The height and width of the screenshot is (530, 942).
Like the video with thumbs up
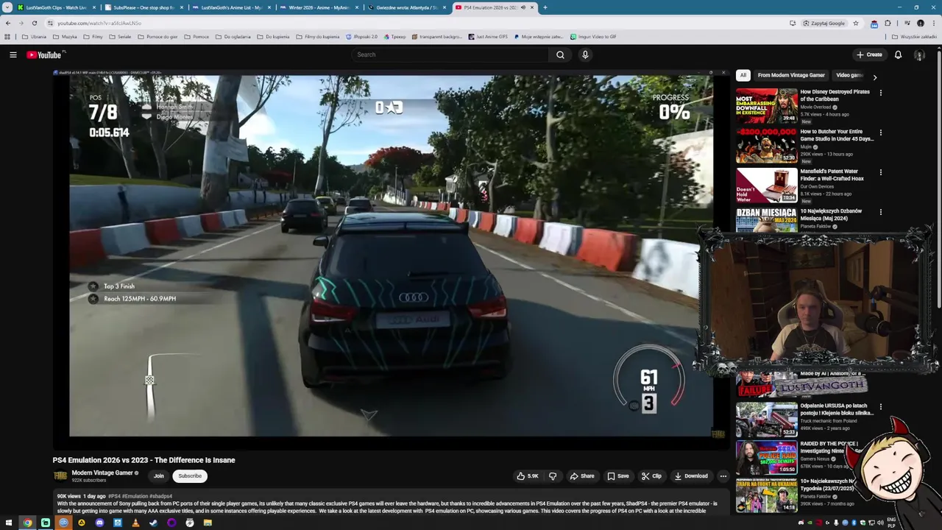[528, 476]
